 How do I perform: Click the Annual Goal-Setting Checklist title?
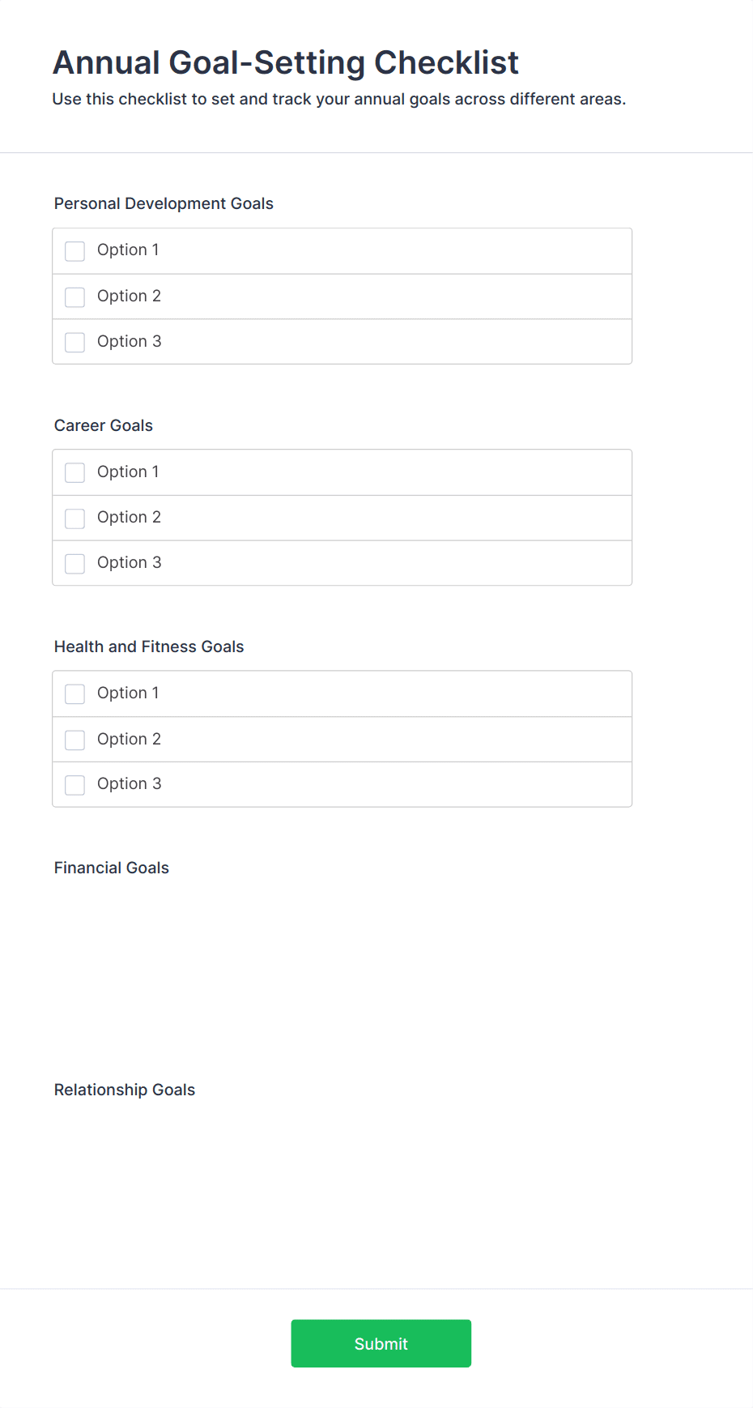286,62
